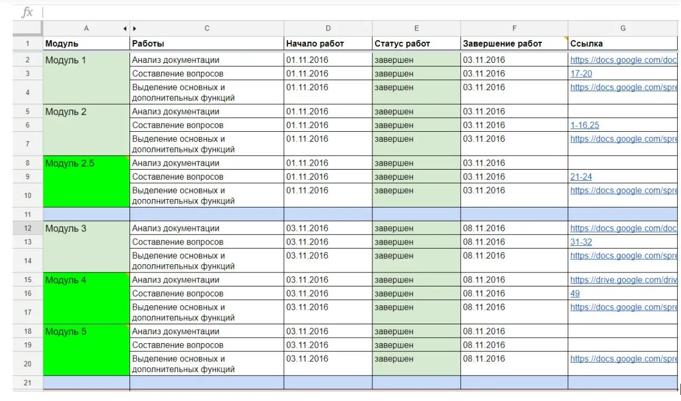The image size is (681, 401).
Task: Click the 'Работы' header cell
Action: tap(207, 43)
